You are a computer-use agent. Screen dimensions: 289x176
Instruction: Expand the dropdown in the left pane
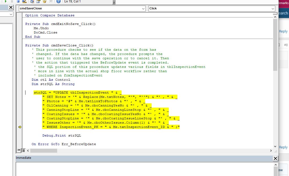point(11,14)
